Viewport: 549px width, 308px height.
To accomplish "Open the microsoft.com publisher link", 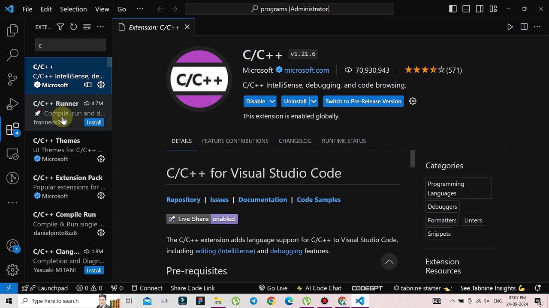I will (x=307, y=70).
